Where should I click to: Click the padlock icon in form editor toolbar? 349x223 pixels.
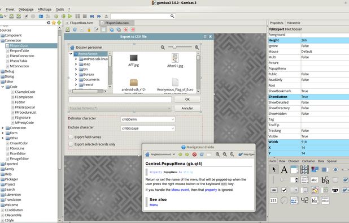pyautogui.click(x=89, y=29)
